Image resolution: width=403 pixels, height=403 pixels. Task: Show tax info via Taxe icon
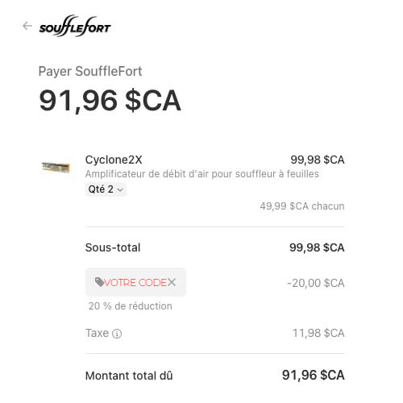tap(117, 334)
